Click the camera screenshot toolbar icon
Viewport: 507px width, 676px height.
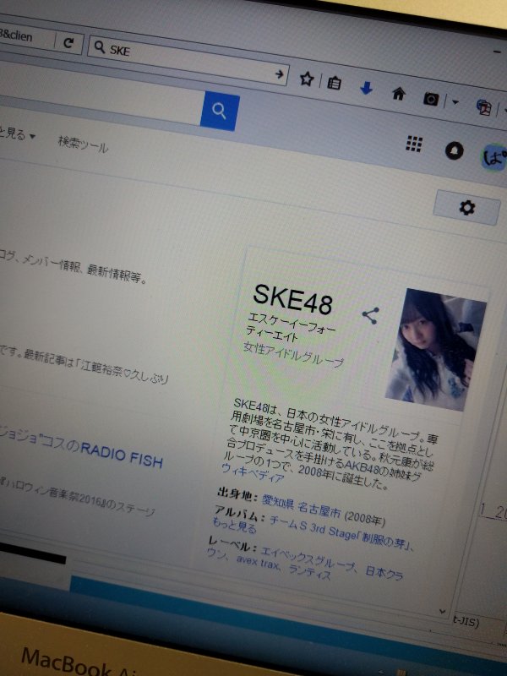pyautogui.click(x=431, y=99)
